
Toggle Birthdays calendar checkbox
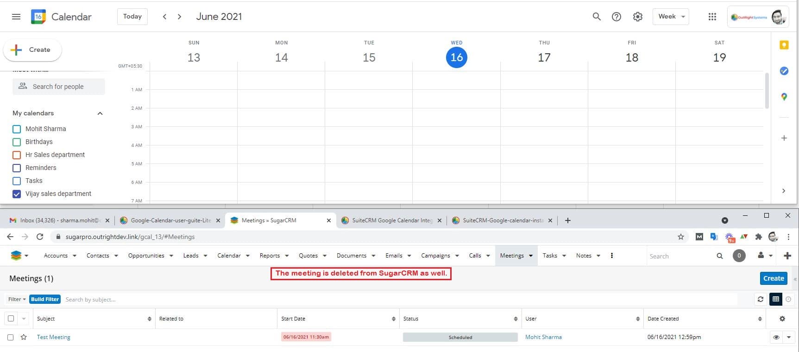click(17, 142)
